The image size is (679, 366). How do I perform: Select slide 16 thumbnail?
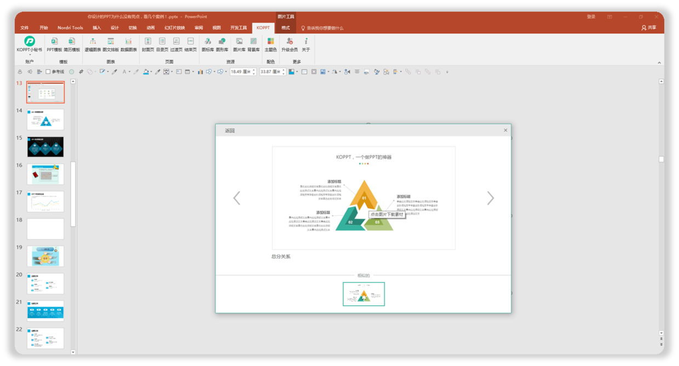(45, 175)
